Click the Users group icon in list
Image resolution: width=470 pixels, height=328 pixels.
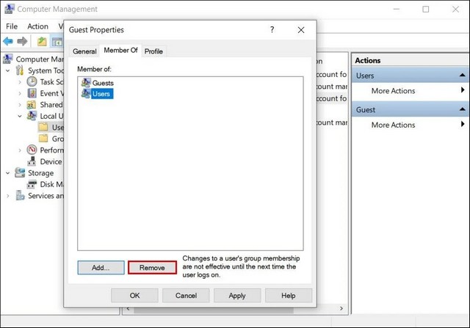click(86, 94)
